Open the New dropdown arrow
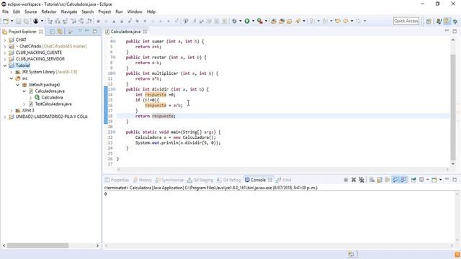Image resolution: width=461 pixels, height=259 pixels. [12, 21]
